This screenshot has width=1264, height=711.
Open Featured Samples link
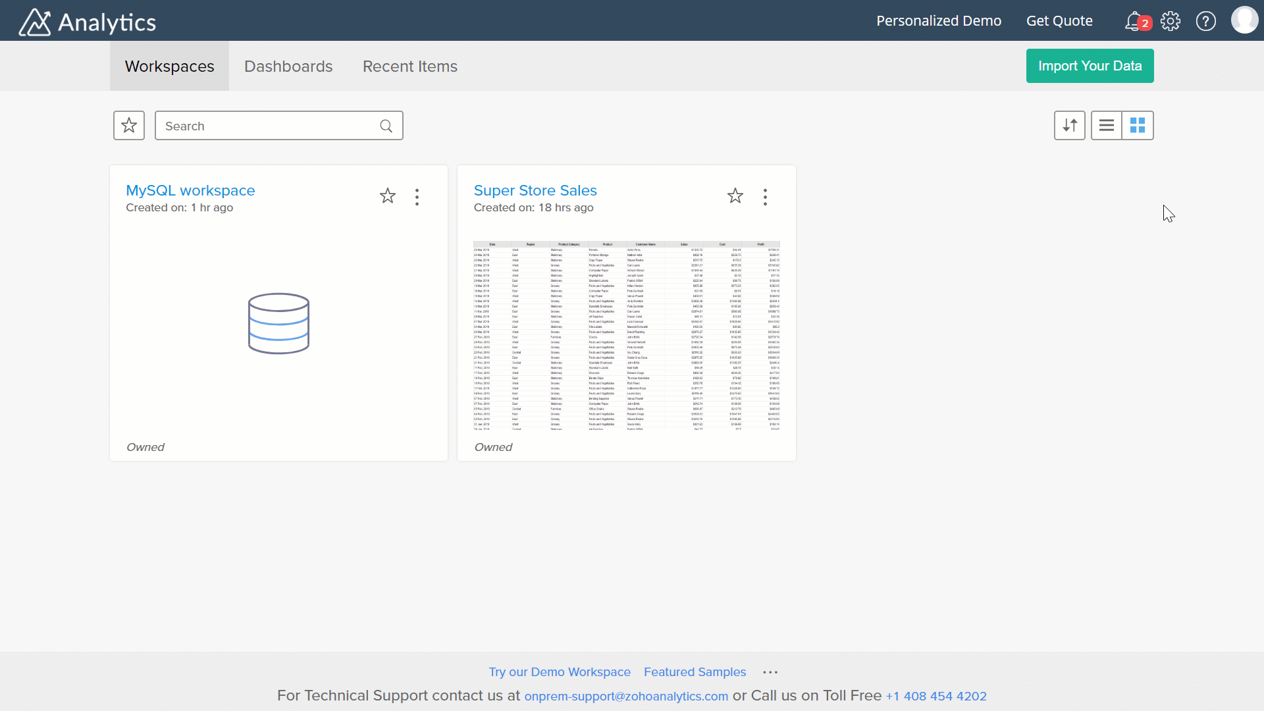[695, 672]
